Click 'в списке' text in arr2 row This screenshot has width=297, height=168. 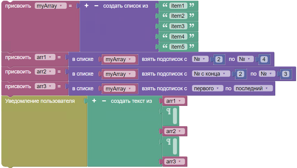(83, 74)
